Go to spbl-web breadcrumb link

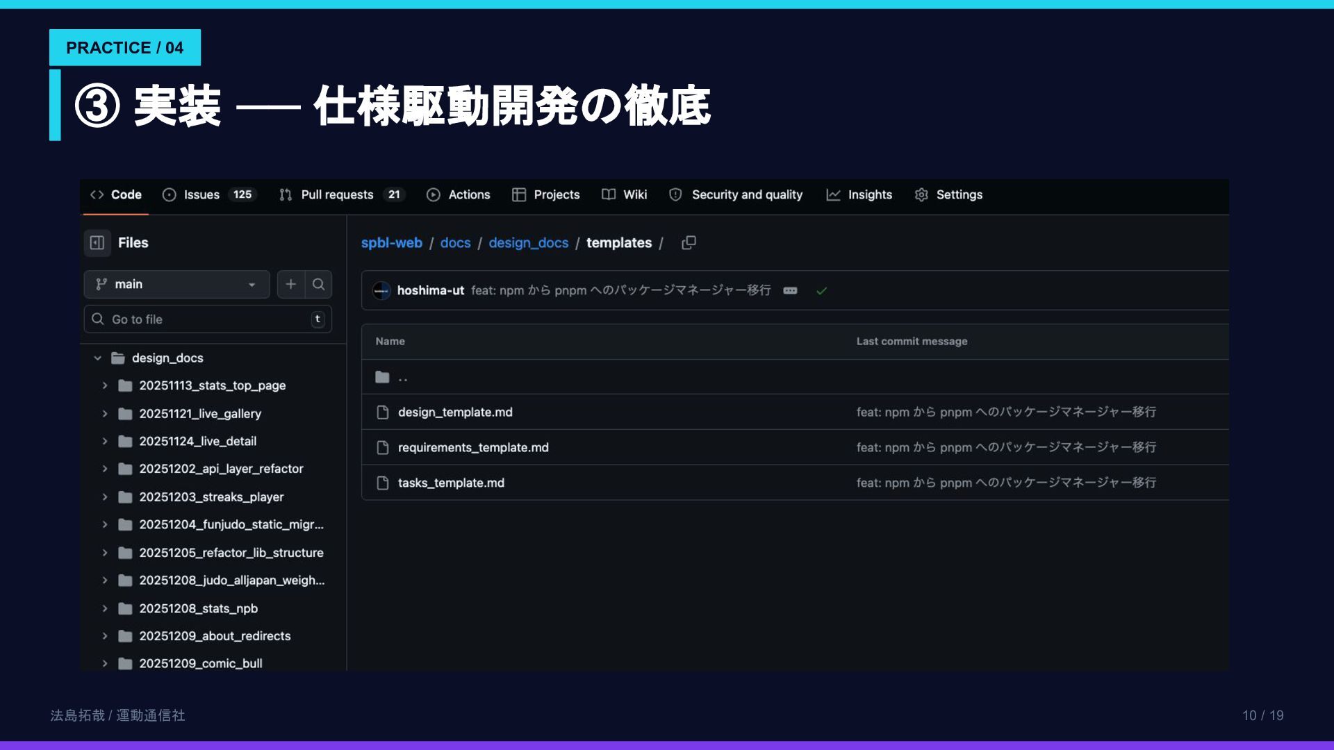[x=391, y=242]
